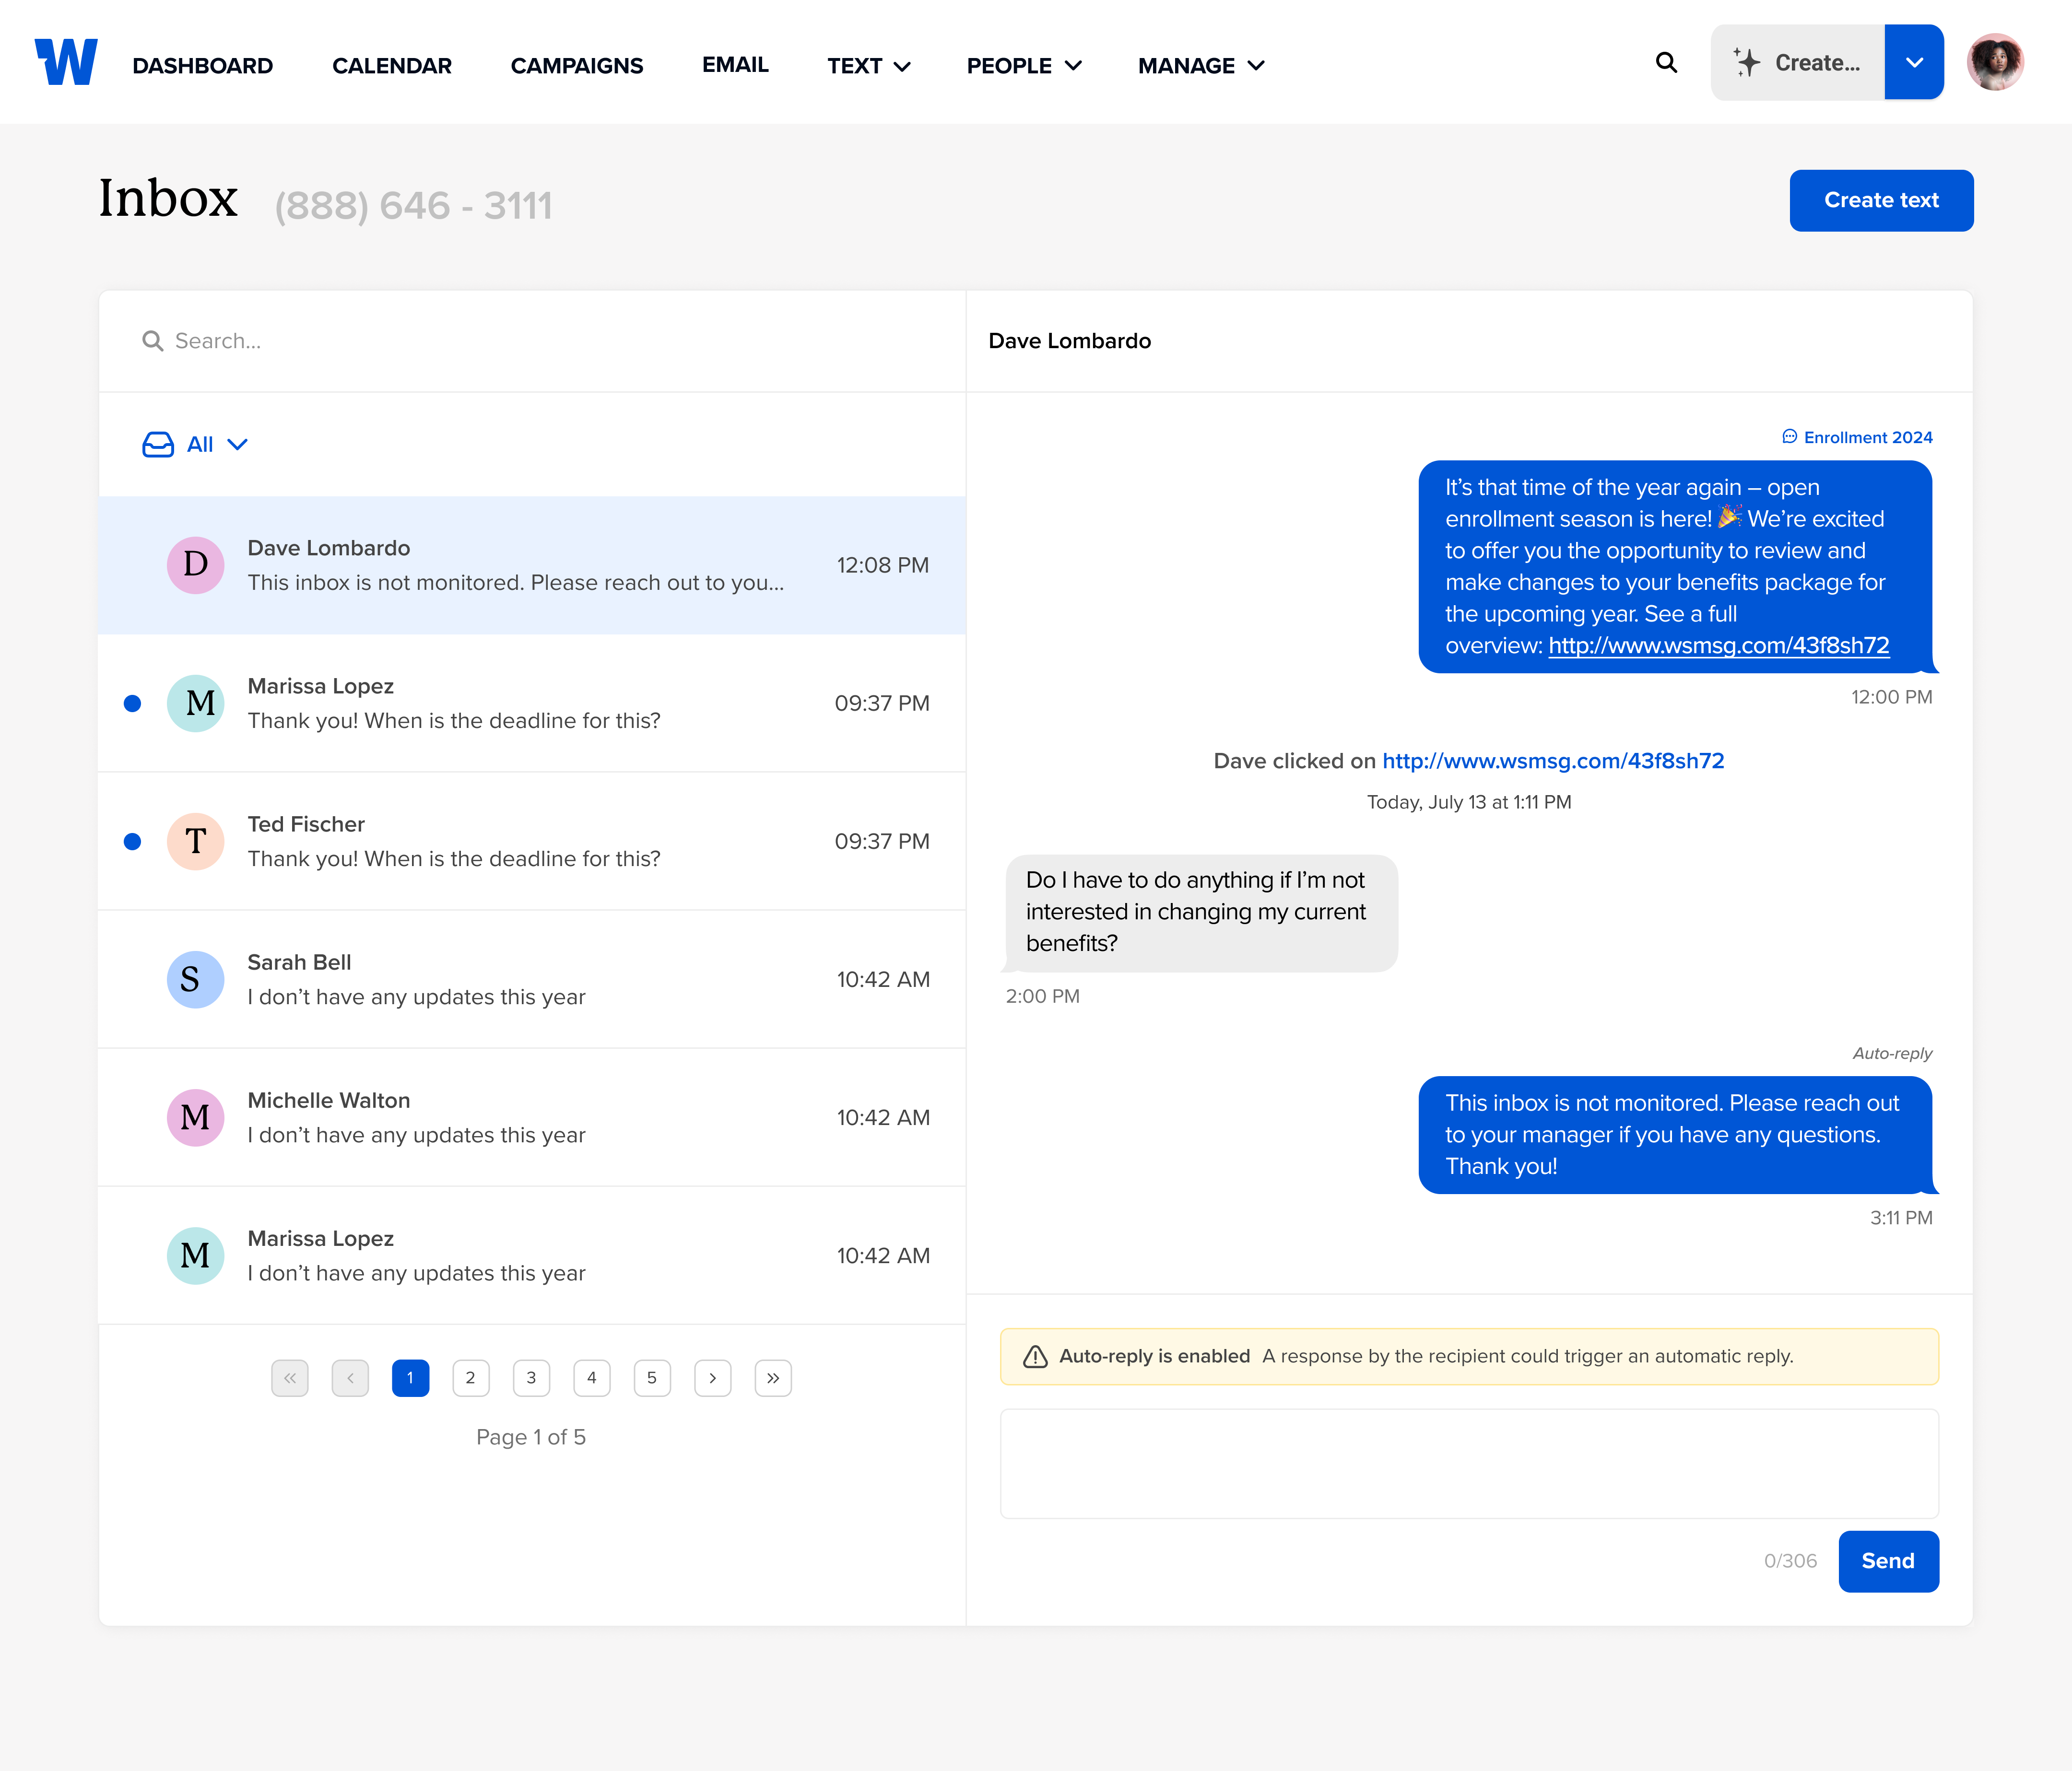2072x1771 pixels.
Task: Expand the blue Create dropdown arrow
Action: pos(1914,62)
